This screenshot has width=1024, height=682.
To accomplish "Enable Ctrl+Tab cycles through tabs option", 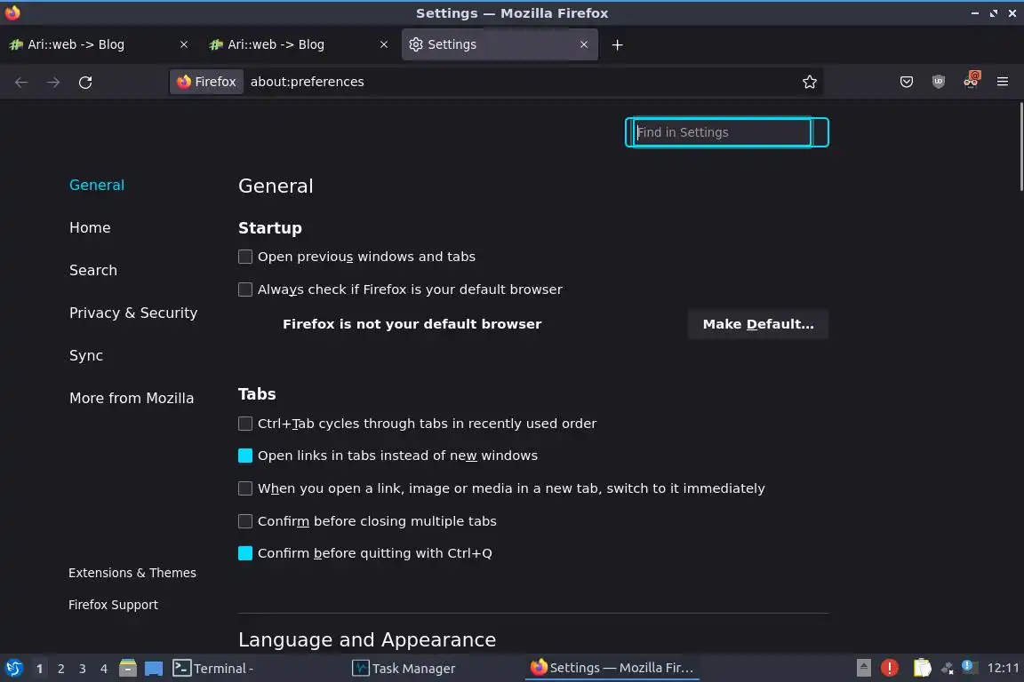I will [245, 424].
